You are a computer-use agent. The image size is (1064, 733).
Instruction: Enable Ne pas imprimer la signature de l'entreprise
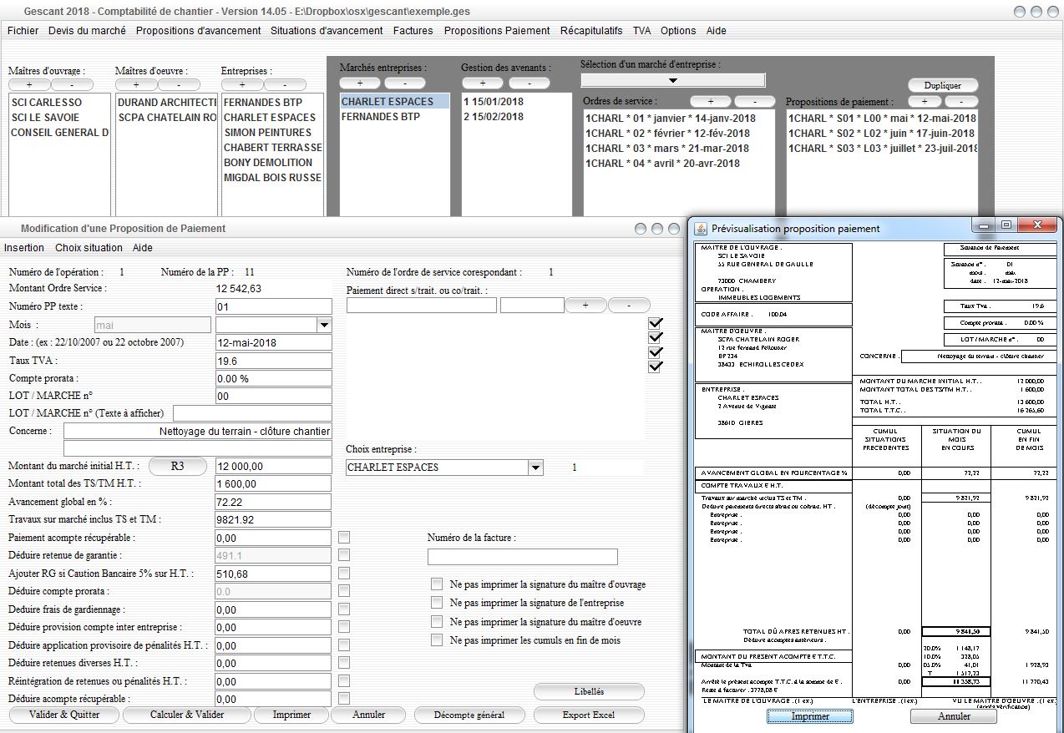(x=436, y=603)
